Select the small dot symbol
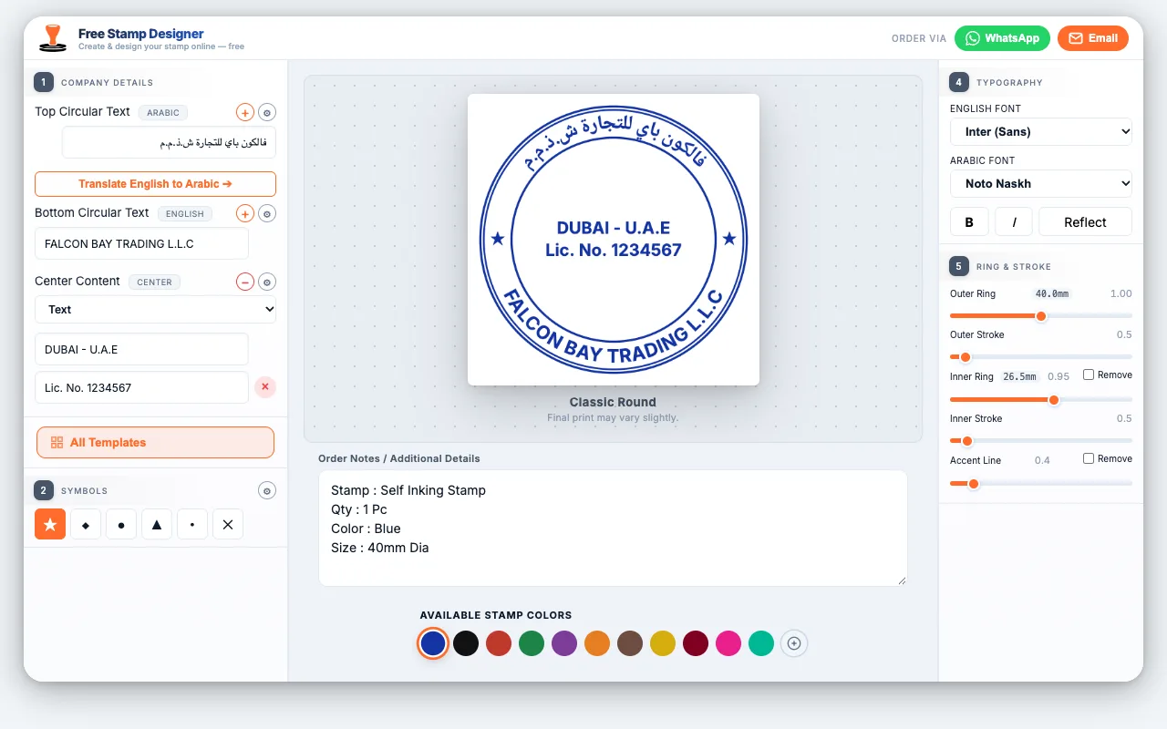The height and width of the screenshot is (729, 1167). point(192,524)
